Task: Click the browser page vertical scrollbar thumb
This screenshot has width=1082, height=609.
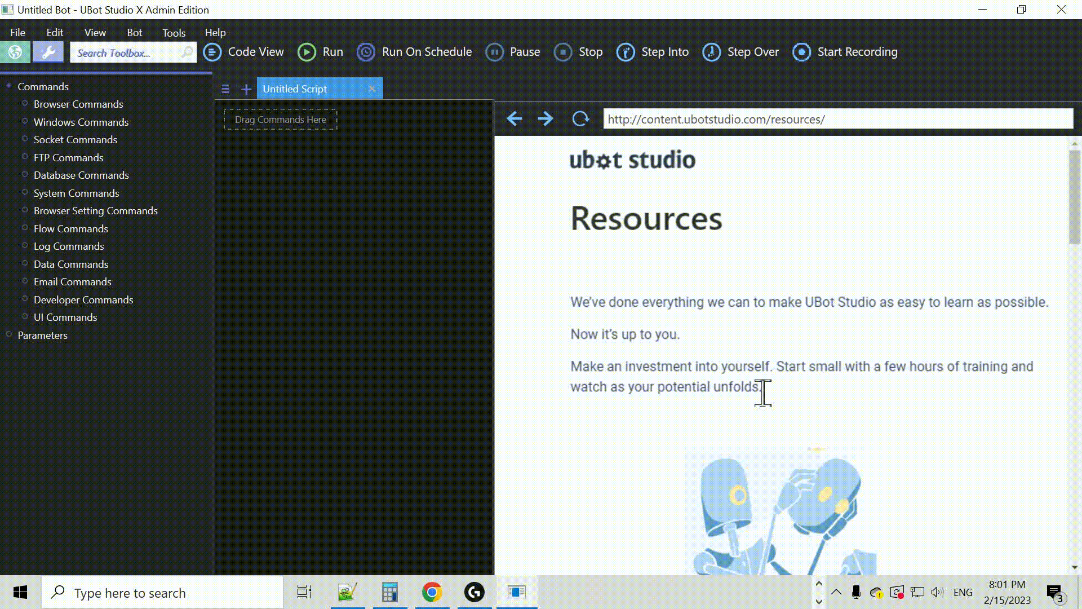Action: click(1075, 197)
